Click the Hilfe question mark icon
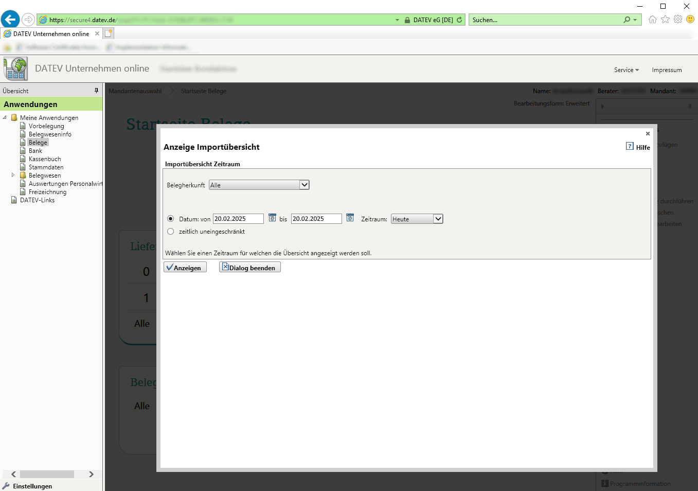 (x=630, y=146)
